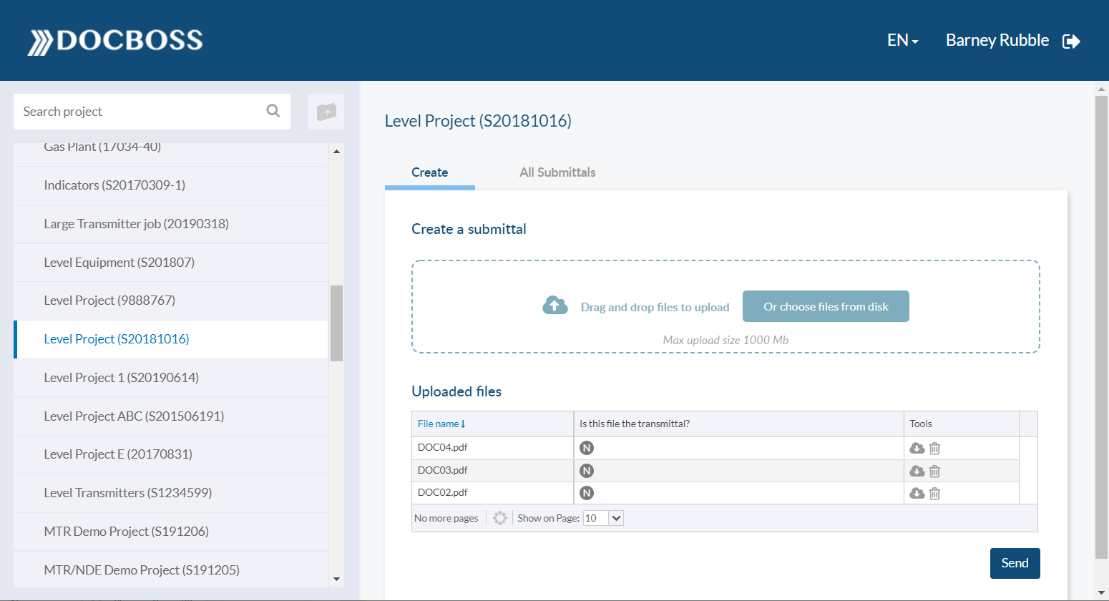Click the Send button
The image size is (1109, 601).
(1015, 563)
